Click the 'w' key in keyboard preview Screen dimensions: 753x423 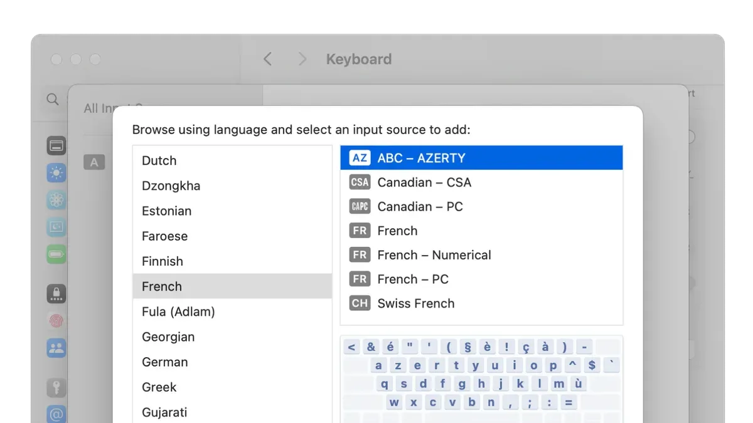394,402
